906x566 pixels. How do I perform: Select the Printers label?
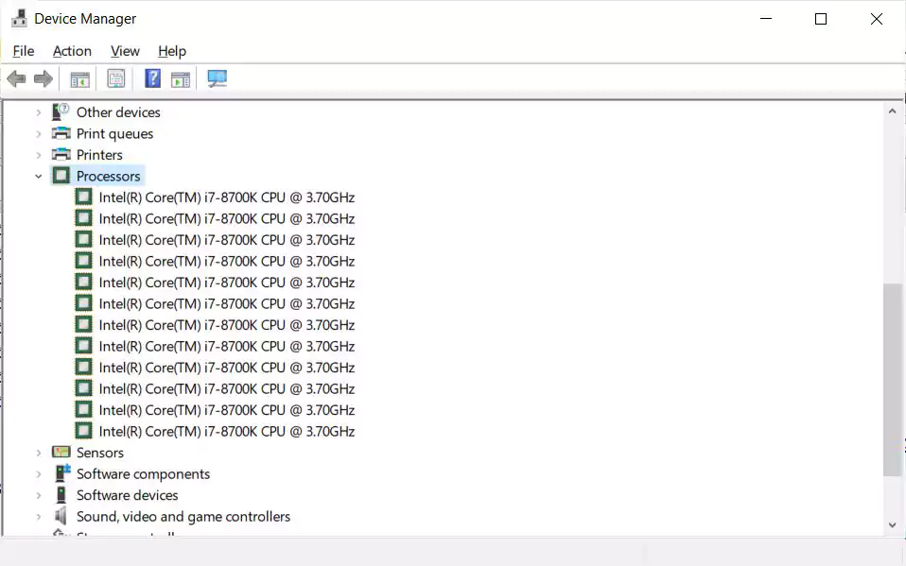coord(99,155)
